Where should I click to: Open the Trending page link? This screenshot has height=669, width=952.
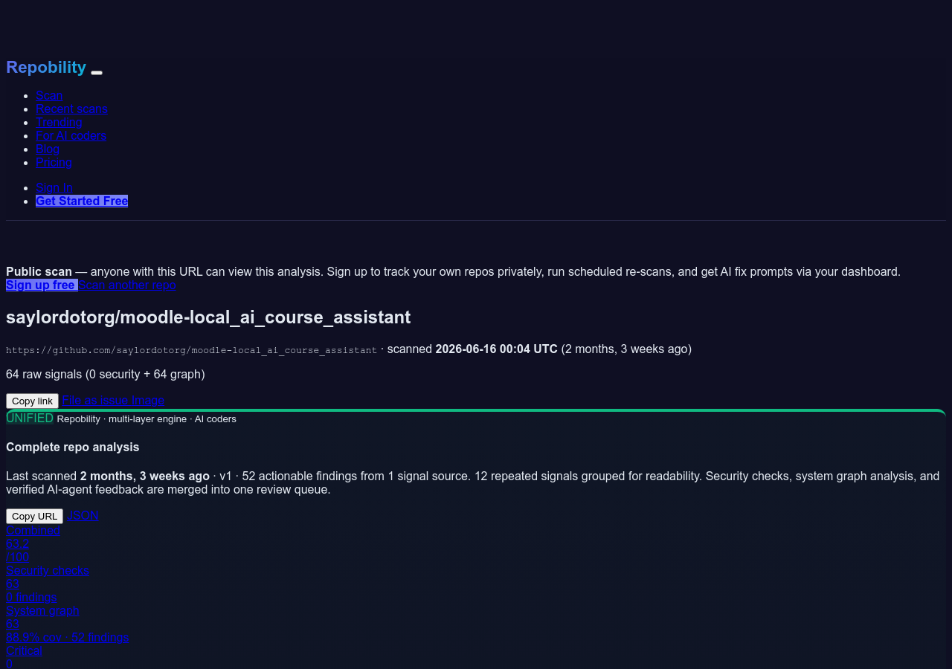[59, 122]
